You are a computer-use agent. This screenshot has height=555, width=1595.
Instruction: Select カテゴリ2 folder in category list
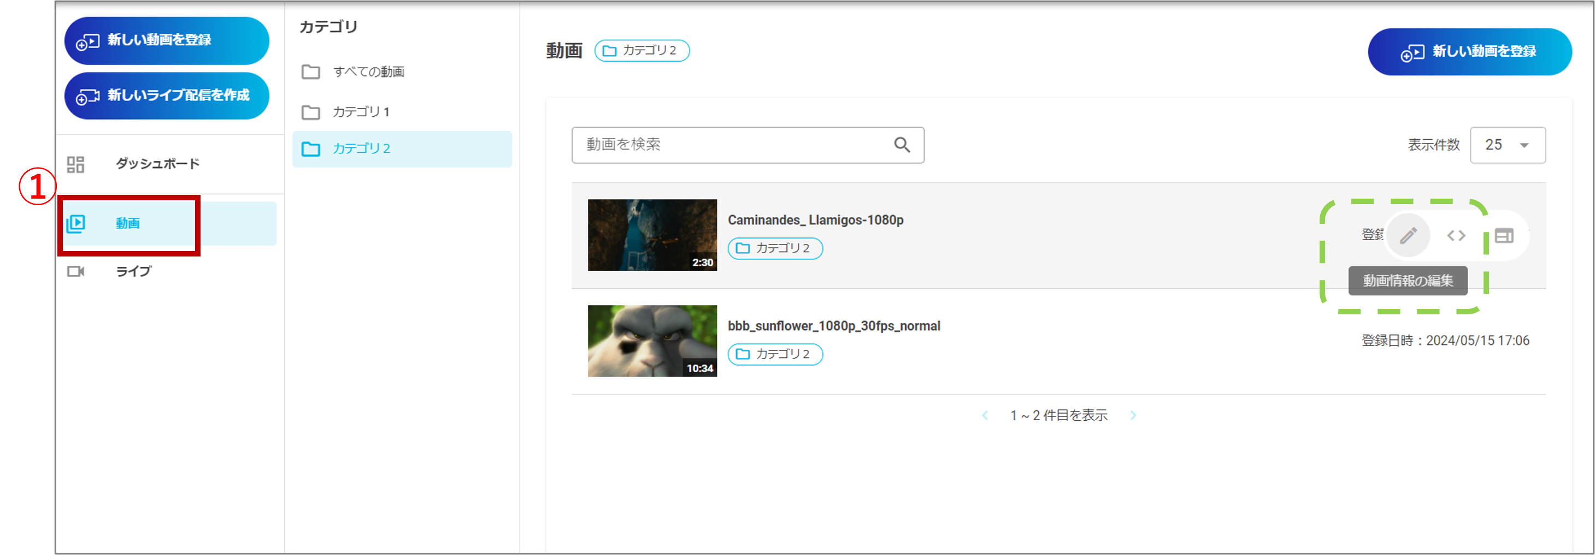pos(360,149)
